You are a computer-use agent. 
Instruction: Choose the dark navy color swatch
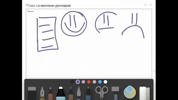[72, 82]
